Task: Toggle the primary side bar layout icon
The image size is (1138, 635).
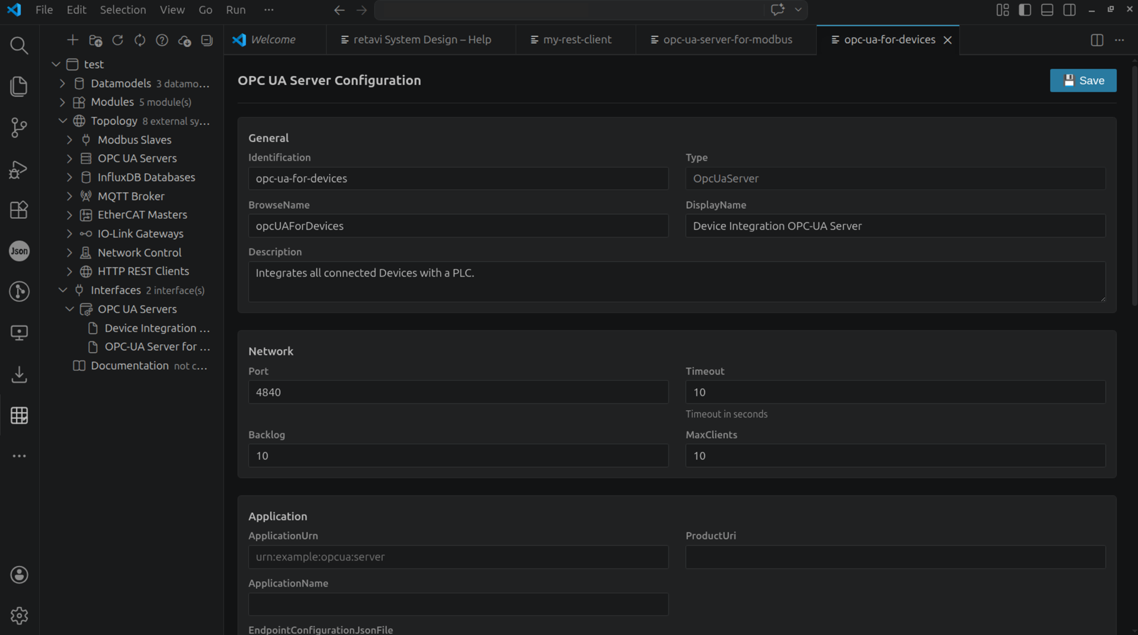Action: click(1025, 10)
